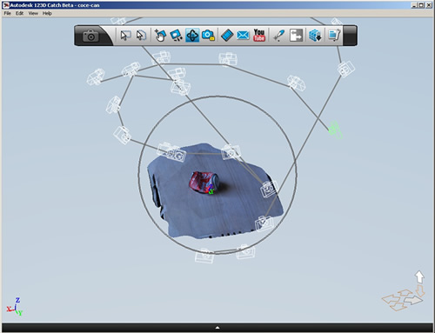Select the lasso selection arrow tool
435x333 pixels.
click(141, 36)
